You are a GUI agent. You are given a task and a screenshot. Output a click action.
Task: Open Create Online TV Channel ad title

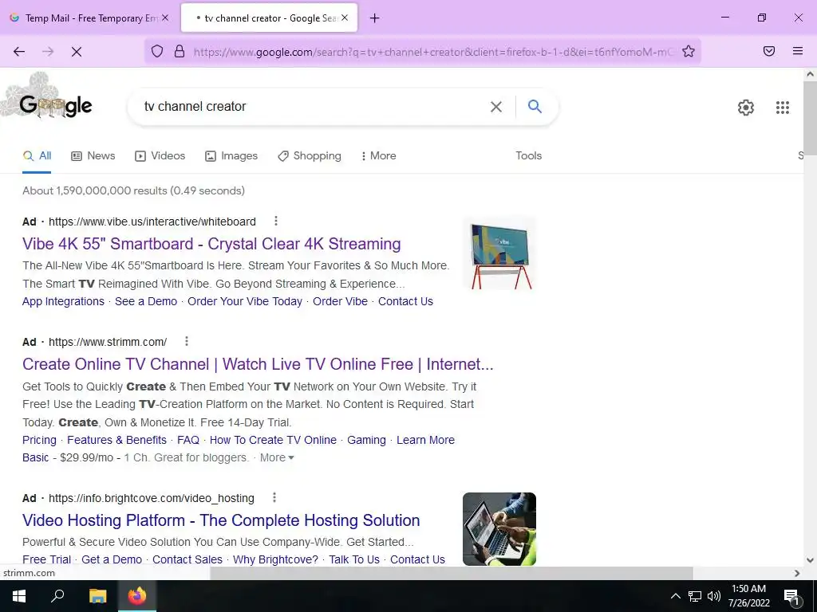(x=258, y=363)
